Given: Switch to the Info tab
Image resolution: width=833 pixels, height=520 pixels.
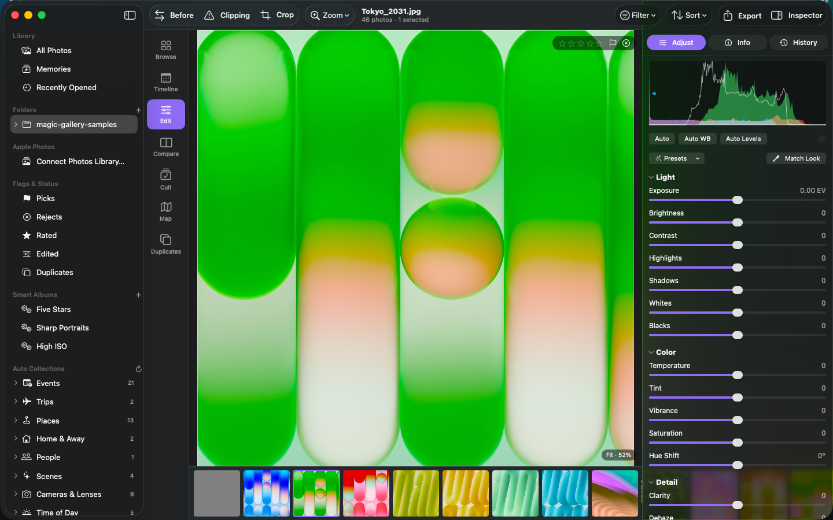Looking at the screenshot, I should 738,43.
